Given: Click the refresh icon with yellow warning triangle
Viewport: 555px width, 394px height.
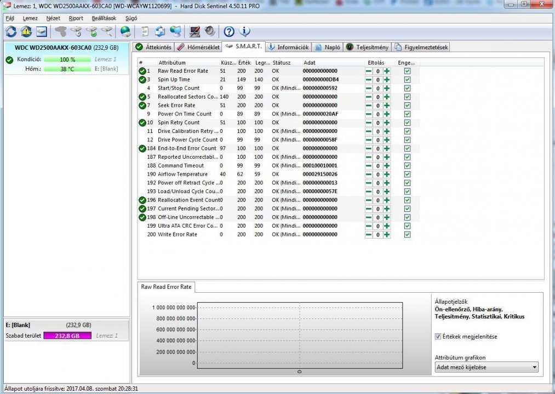Looking at the screenshot, I should [26, 32].
